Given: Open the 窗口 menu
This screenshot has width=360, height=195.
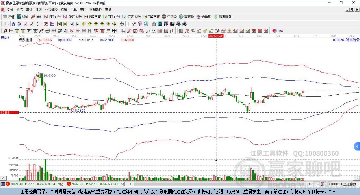Looking at the screenshot, I should [x=83, y=10].
